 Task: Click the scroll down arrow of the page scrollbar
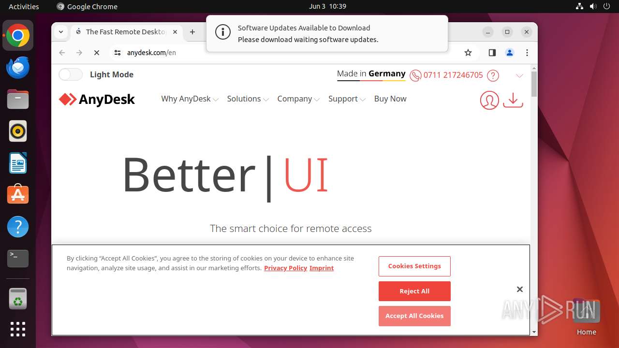pos(534,332)
